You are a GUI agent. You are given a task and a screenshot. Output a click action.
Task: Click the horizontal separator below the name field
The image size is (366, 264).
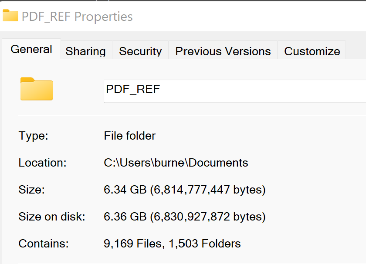(x=192, y=115)
